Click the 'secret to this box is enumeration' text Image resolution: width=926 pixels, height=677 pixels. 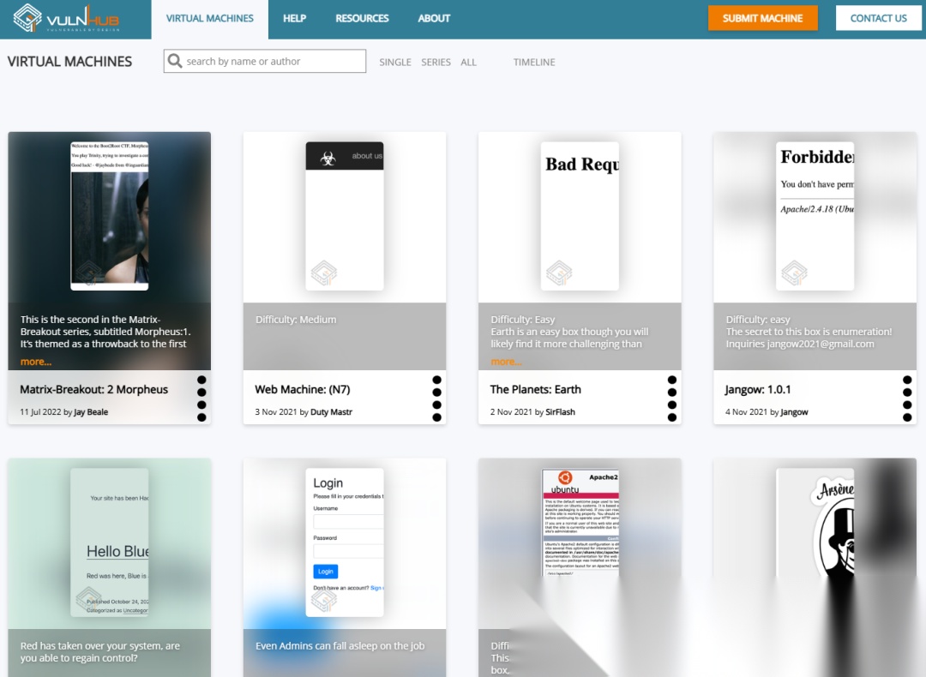(809, 332)
